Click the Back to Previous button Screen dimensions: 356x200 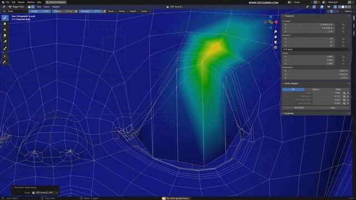click(x=56, y=2)
